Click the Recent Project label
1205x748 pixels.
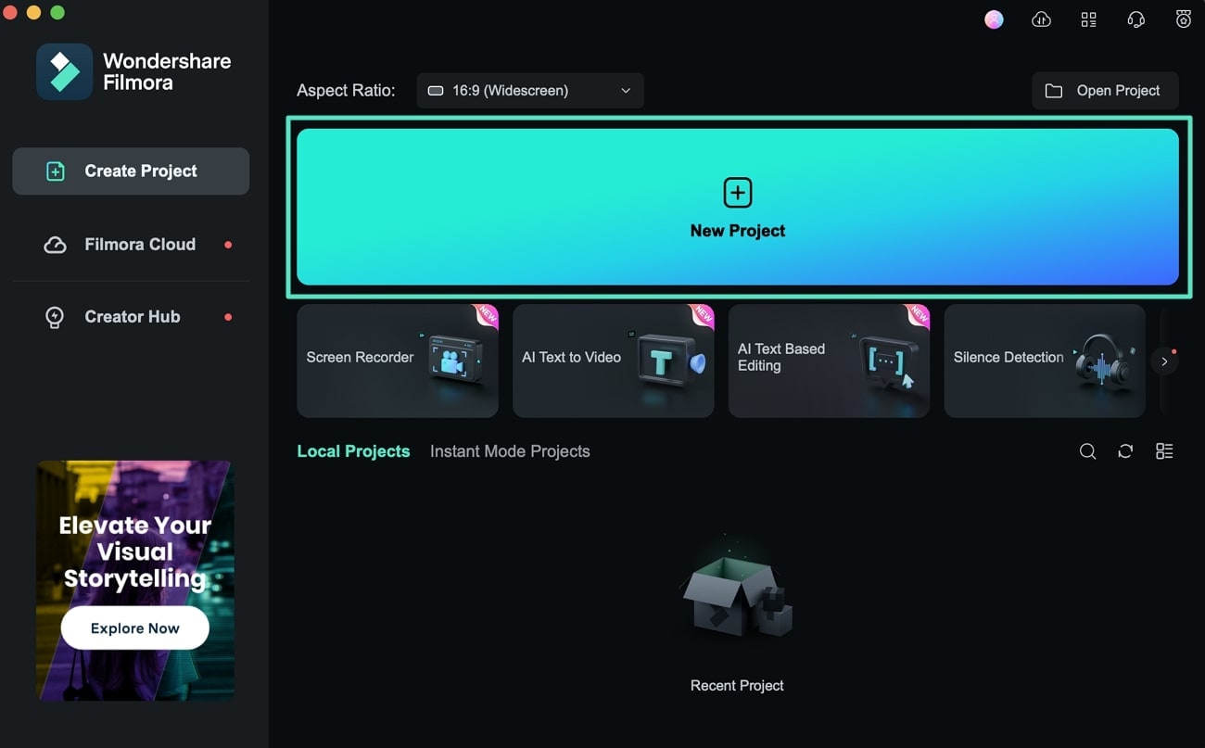click(x=737, y=686)
